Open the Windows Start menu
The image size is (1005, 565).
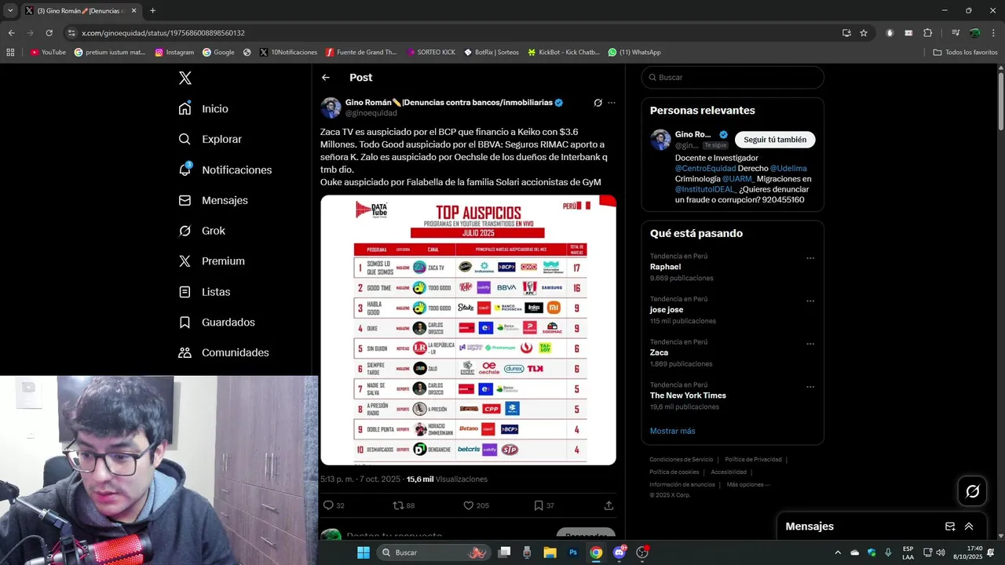coord(364,552)
